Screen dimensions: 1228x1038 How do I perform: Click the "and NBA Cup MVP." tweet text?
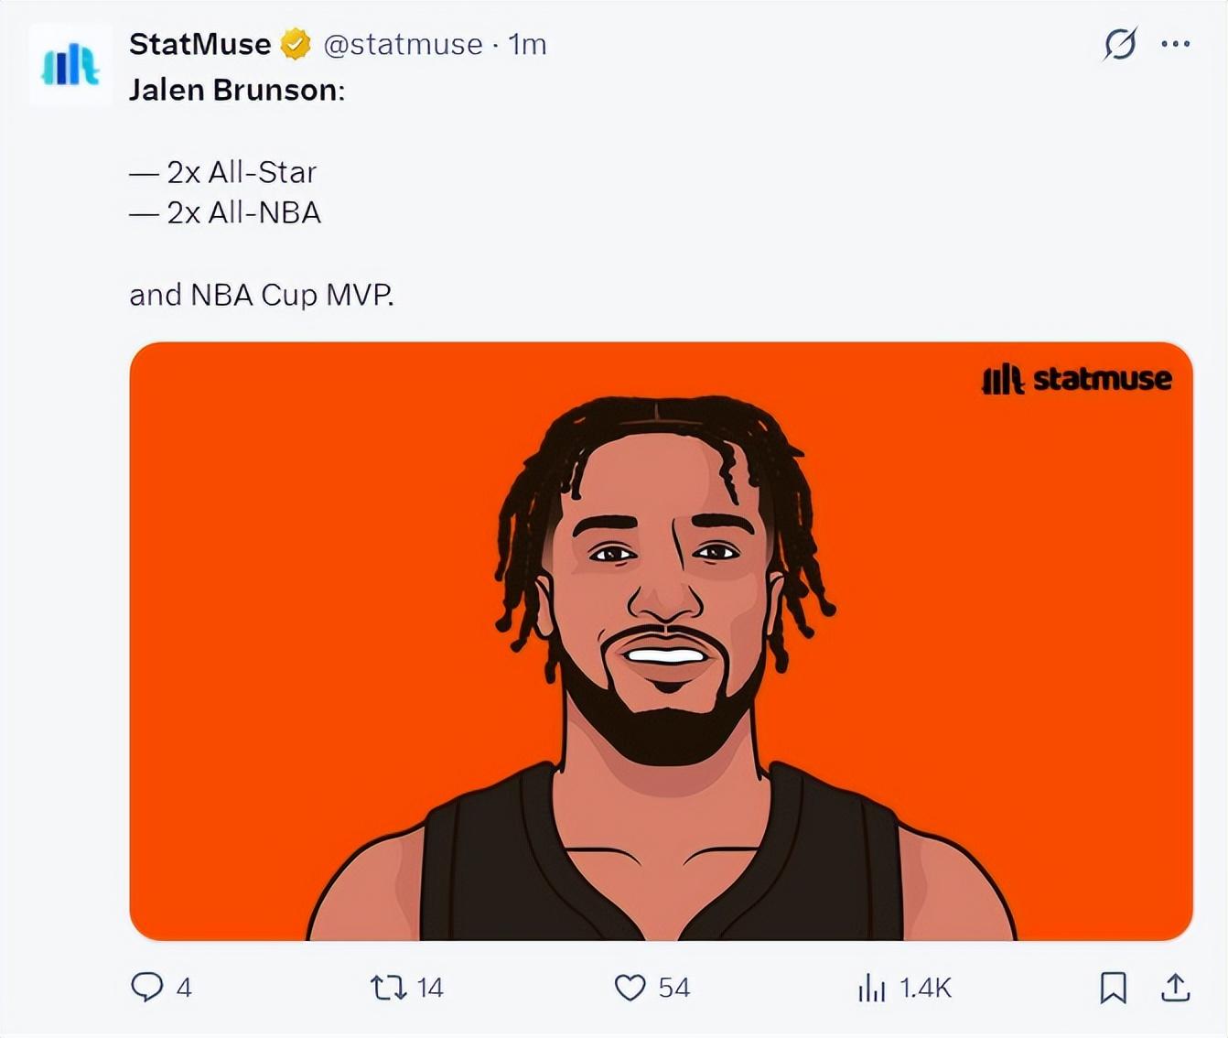[x=262, y=295]
